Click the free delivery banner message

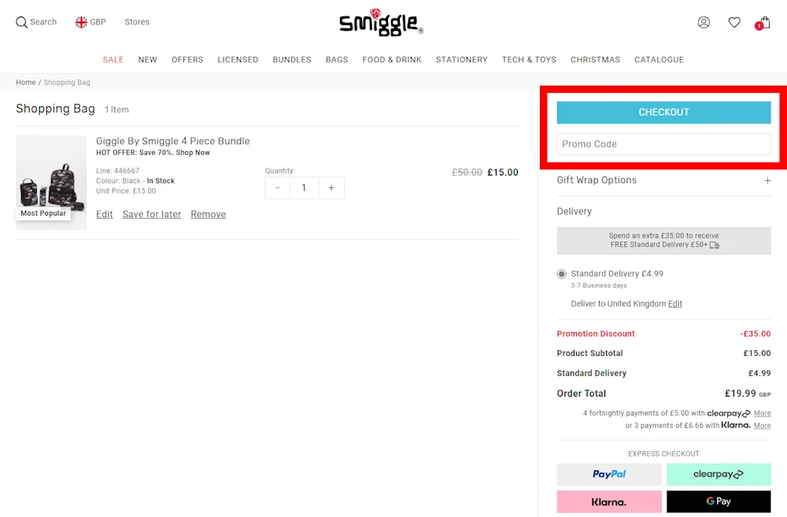click(x=663, y=241)
